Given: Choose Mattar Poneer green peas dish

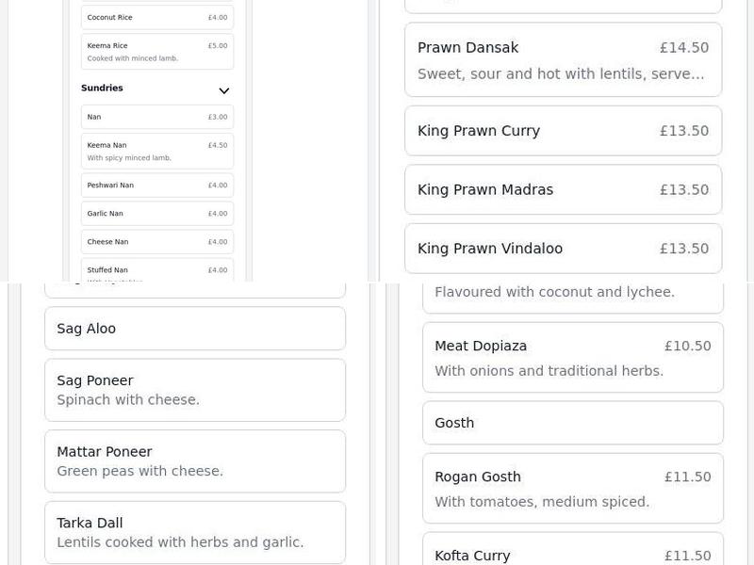Looking at the screenshot, I should (x=195, y=461).
